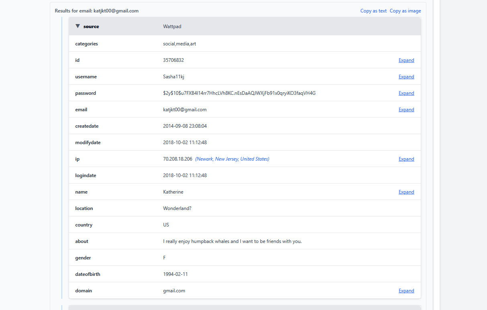Click the createdate timestamp value
Viewport: 487px width, 310px height.
coord(185,126)
